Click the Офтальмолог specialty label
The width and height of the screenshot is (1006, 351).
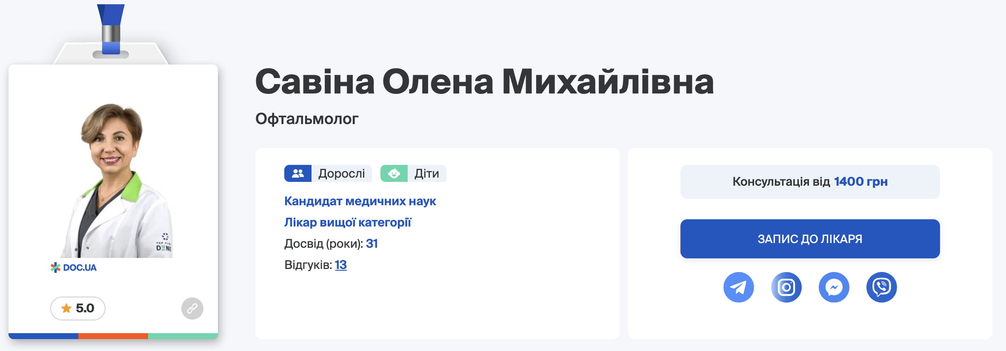[x=307, y=119]
